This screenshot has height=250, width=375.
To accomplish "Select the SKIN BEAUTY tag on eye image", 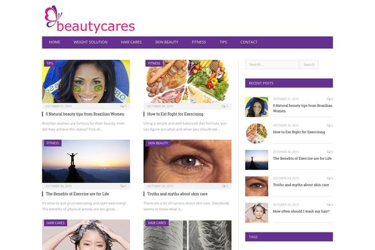I will (158, 143).
